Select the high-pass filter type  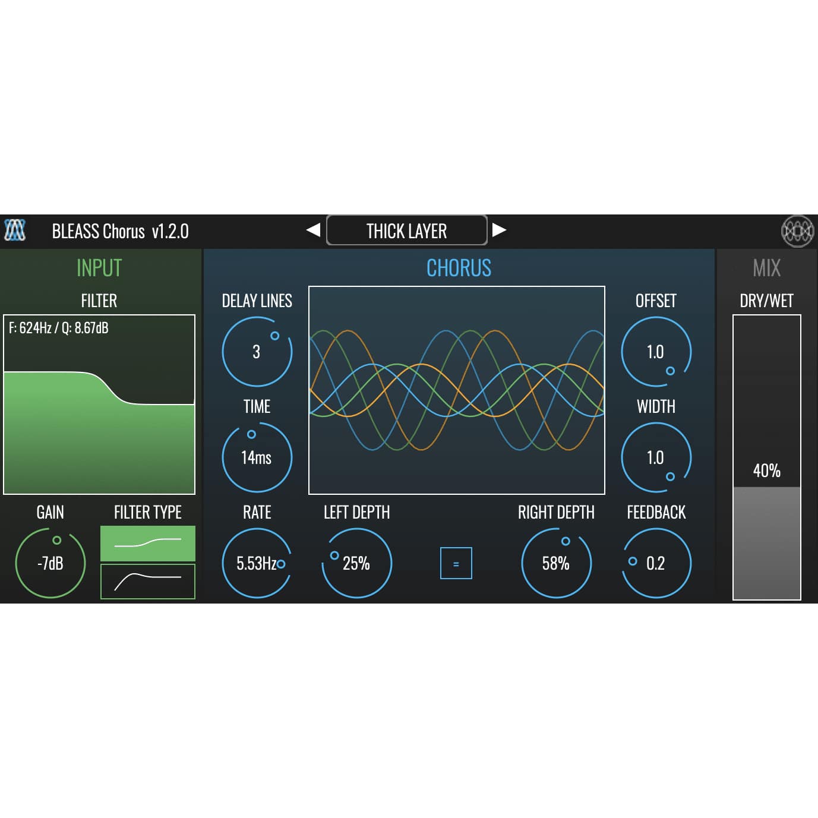coord(148,581)
